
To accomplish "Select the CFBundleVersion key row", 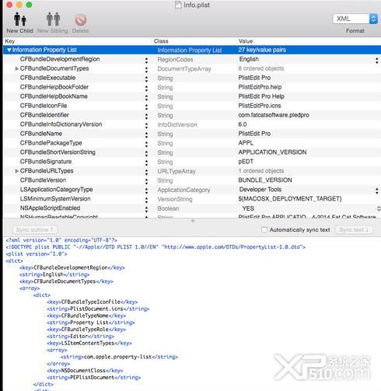I will (43, 180).
